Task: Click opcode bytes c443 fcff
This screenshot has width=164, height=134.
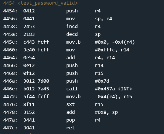Action: click(36, 42)
